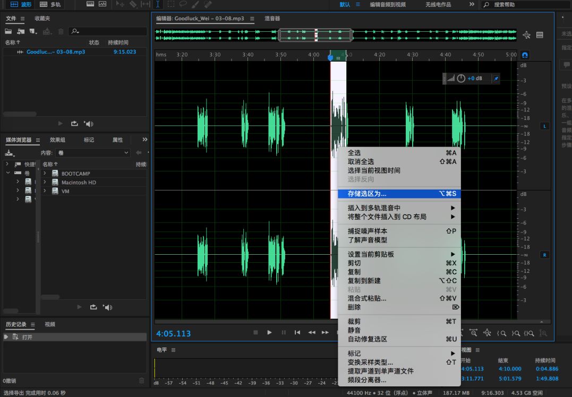
Task: Click the loop playback icon in Files panel
Action: point(74,124)
